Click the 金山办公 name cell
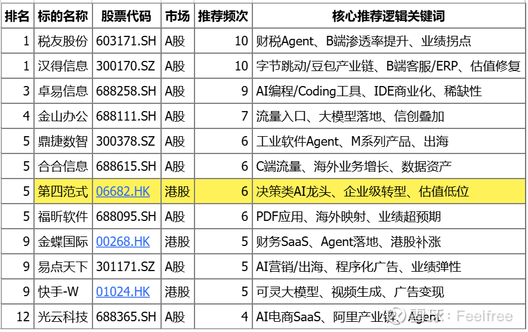 (63, 116)
